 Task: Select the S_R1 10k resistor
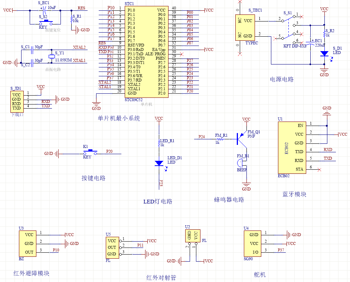click(71, 20)
